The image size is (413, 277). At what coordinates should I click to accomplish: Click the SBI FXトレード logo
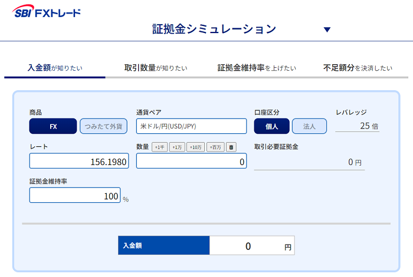[x=47, y=12]
